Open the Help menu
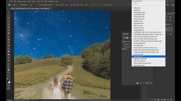This screenshot has width=181, height=101. (x=57, y=1)
